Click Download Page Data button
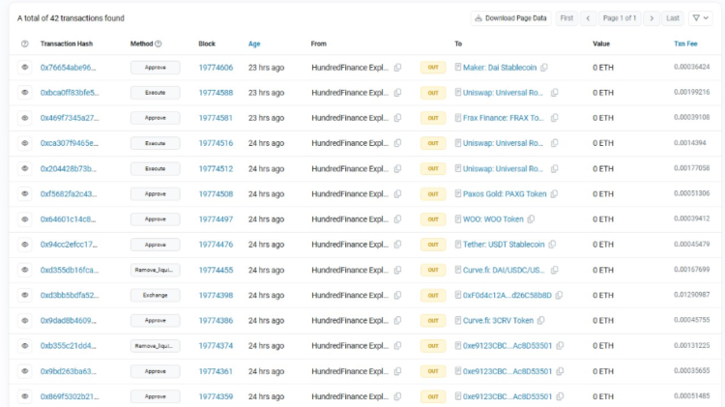Viewport: 725px width, 407px height. 511,18
